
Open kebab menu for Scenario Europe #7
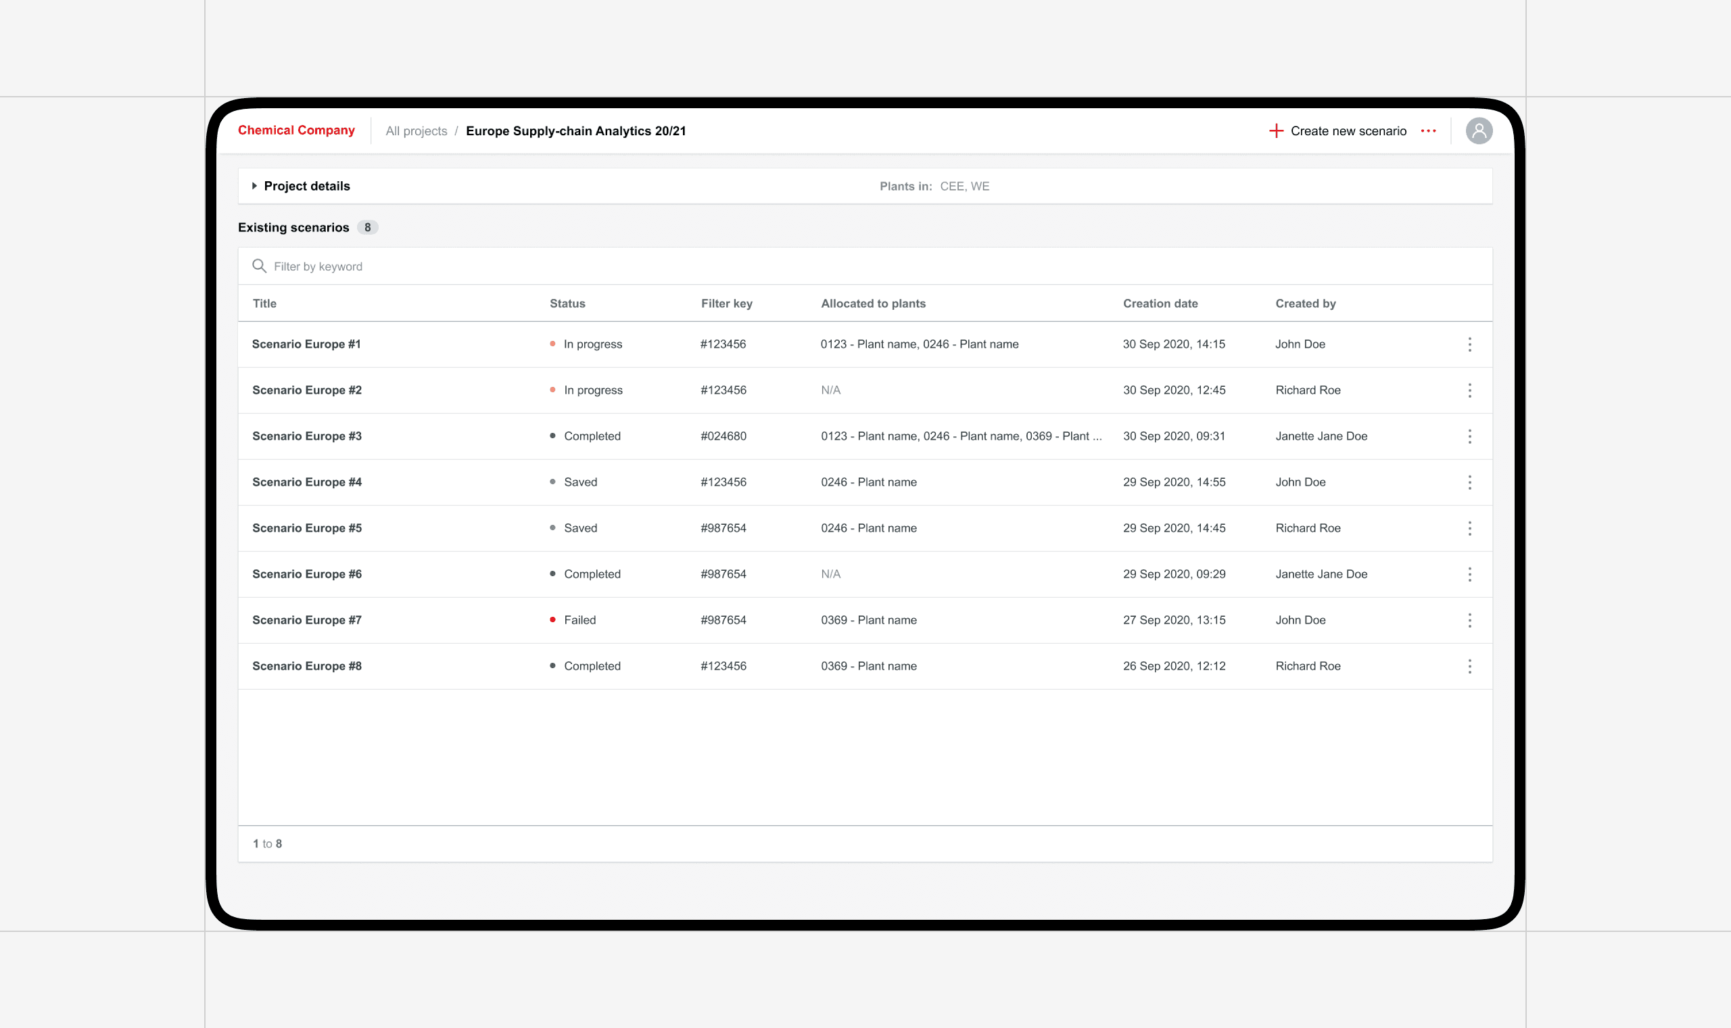[1469, 621]
